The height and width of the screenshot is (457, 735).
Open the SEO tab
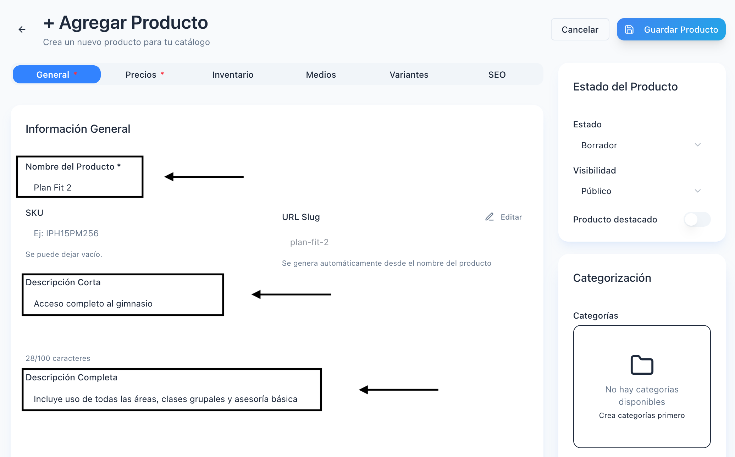497,75
